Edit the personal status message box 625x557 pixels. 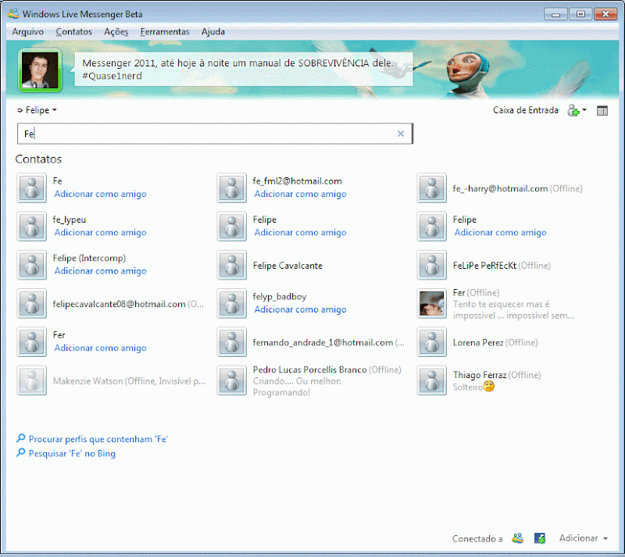click(244, 70)
